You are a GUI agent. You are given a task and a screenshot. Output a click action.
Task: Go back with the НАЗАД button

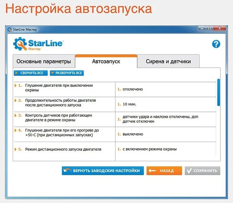(164, 171)
